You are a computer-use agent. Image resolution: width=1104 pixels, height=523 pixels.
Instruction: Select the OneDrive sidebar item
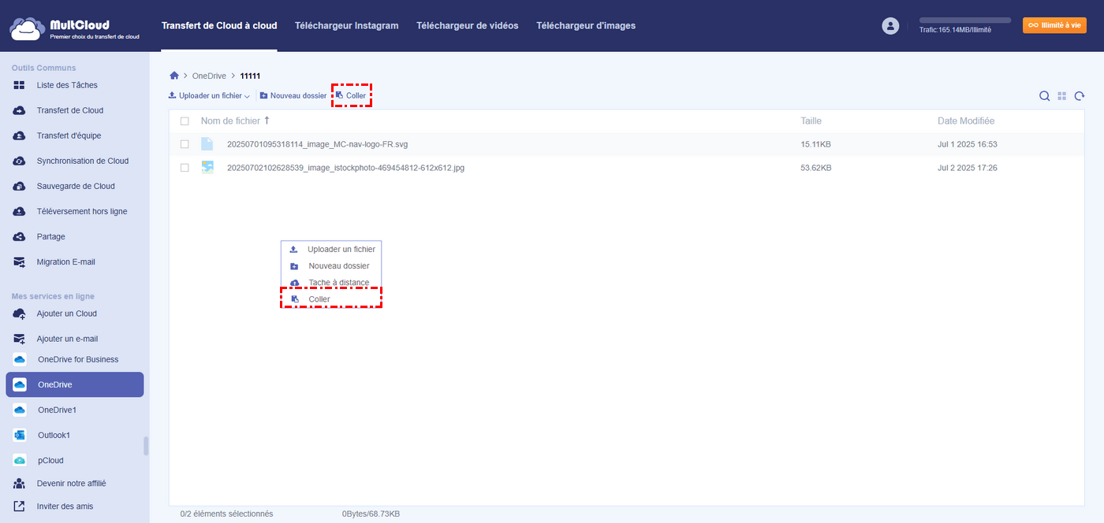click(x=75, y=384)
